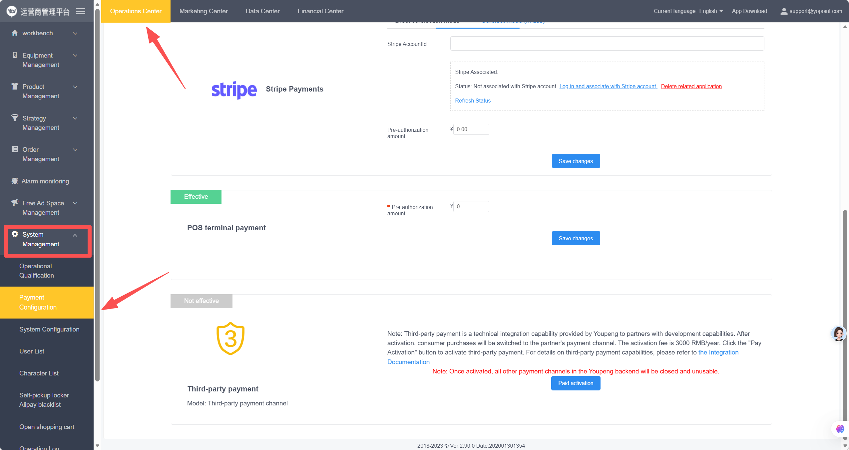849x450 pixels.
Task: Click the Yopoint logo in the header
Action: pyautogui.click(x=12, y=11)
